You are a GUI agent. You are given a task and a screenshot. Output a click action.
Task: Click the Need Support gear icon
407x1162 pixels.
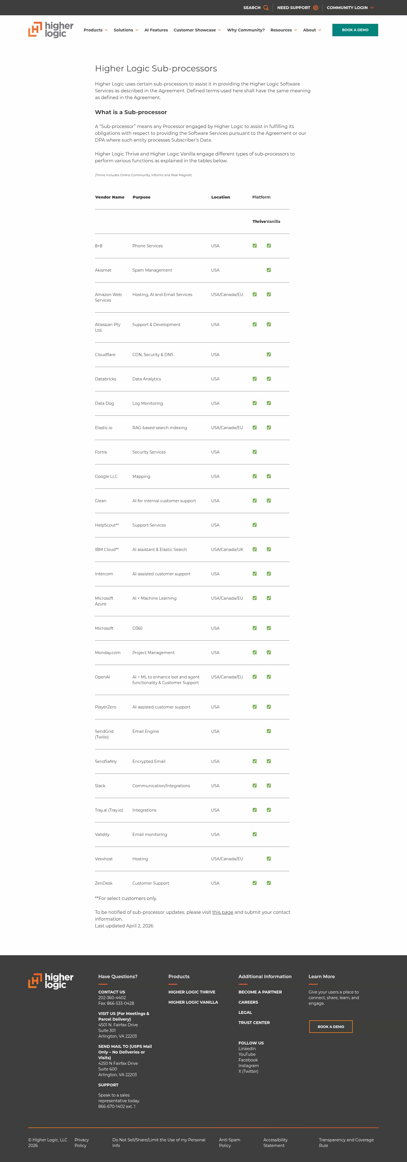pos(316,8)
